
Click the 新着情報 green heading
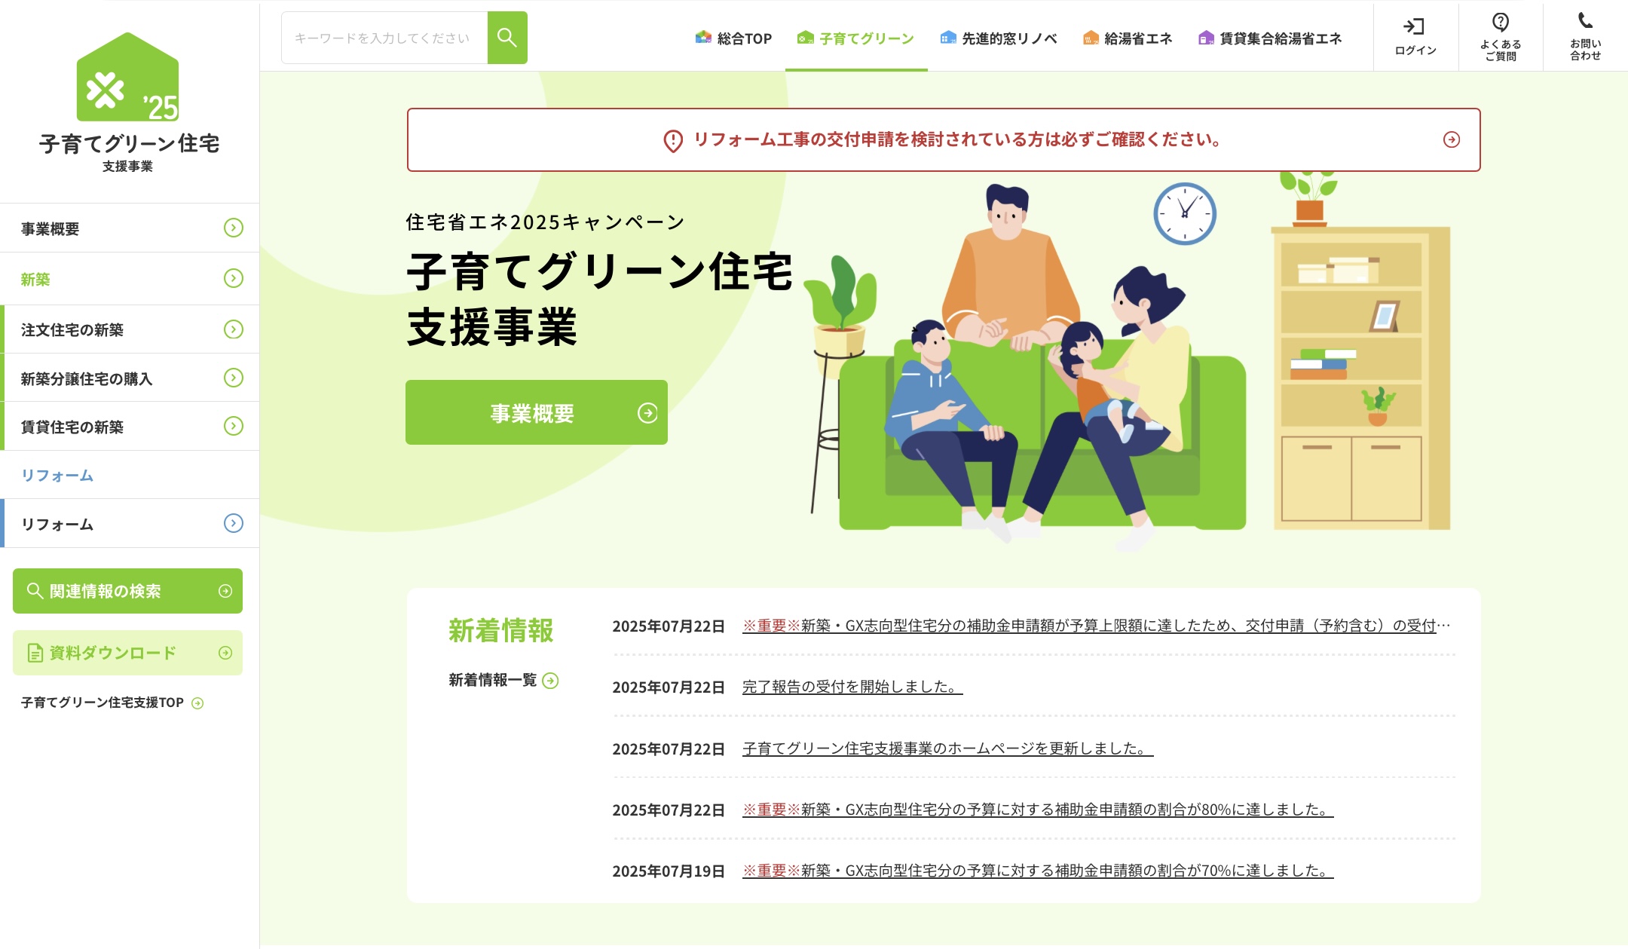501,630
